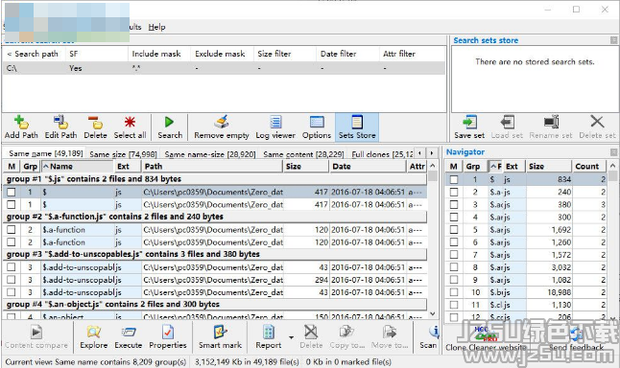Click the Load set icon
Image resolution: width=620 pixels, height=368 pixels.
507,122
